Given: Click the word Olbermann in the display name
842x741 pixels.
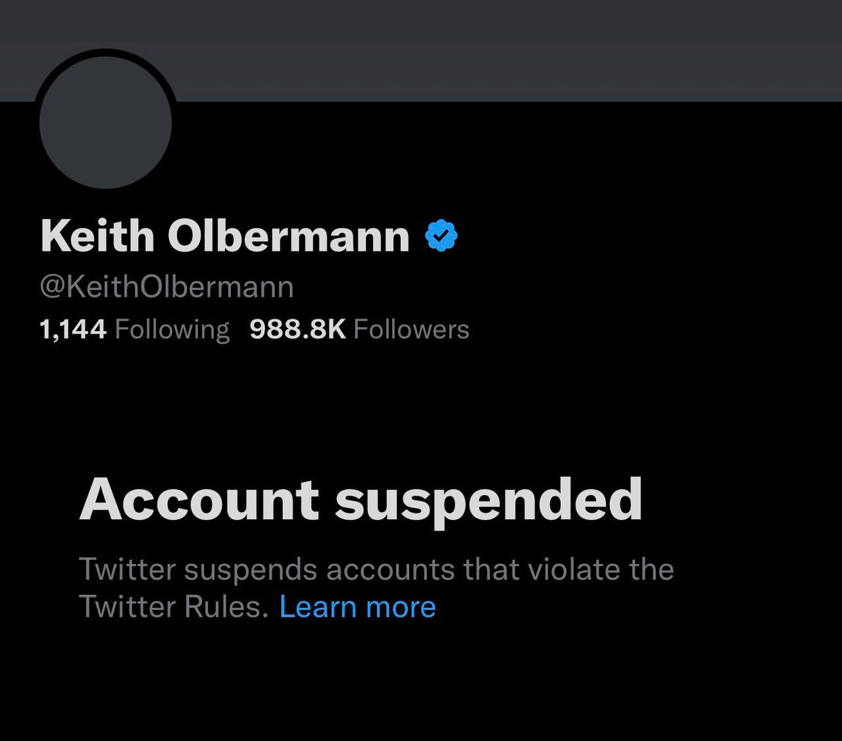Looking at the screenshot, I should tap(289, 236).
